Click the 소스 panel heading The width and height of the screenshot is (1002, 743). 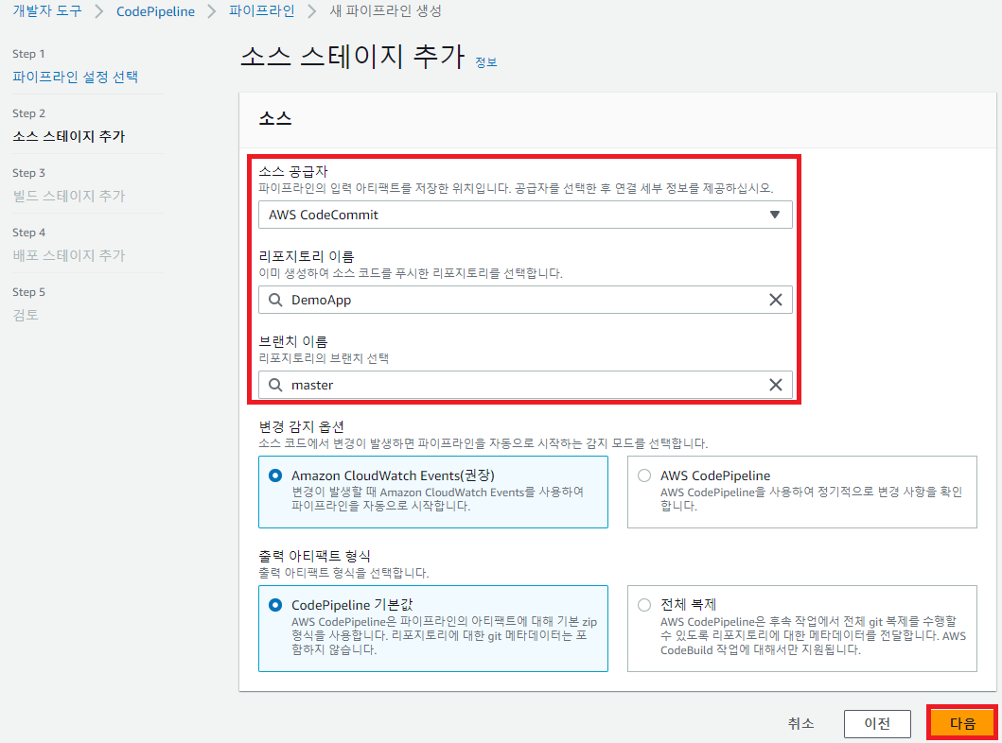275,119
